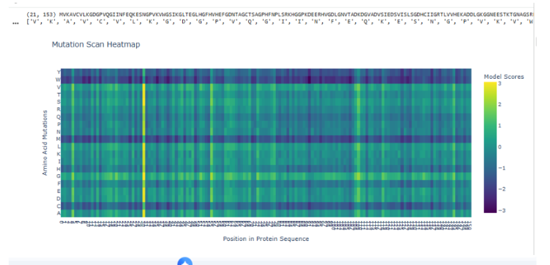Select the colorbar tick label −3
This screenshot has height=265, width=550.
[501, 210]
